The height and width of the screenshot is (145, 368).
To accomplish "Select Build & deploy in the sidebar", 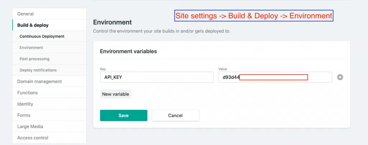I will (33, 25).
